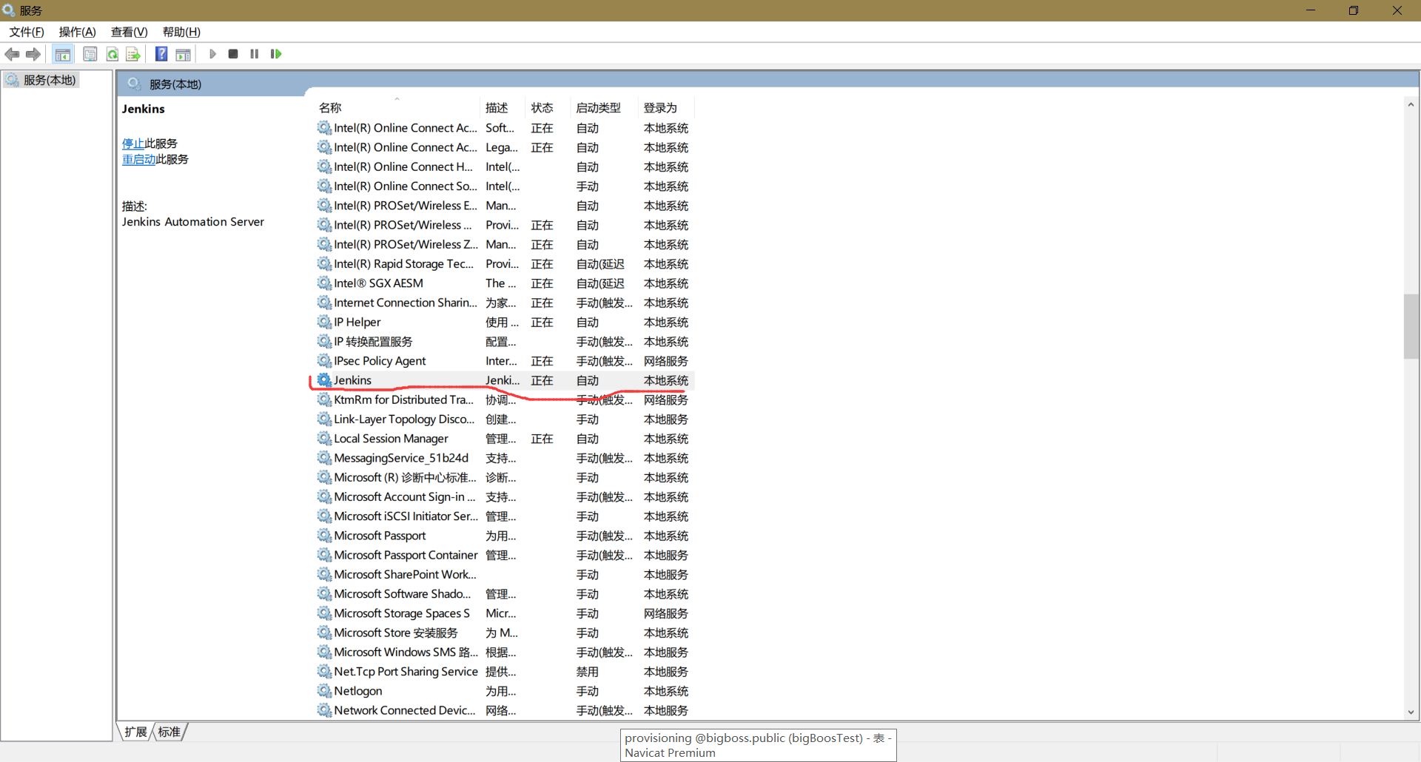Select the IP 转换配置服务 row

pos(505,342)
